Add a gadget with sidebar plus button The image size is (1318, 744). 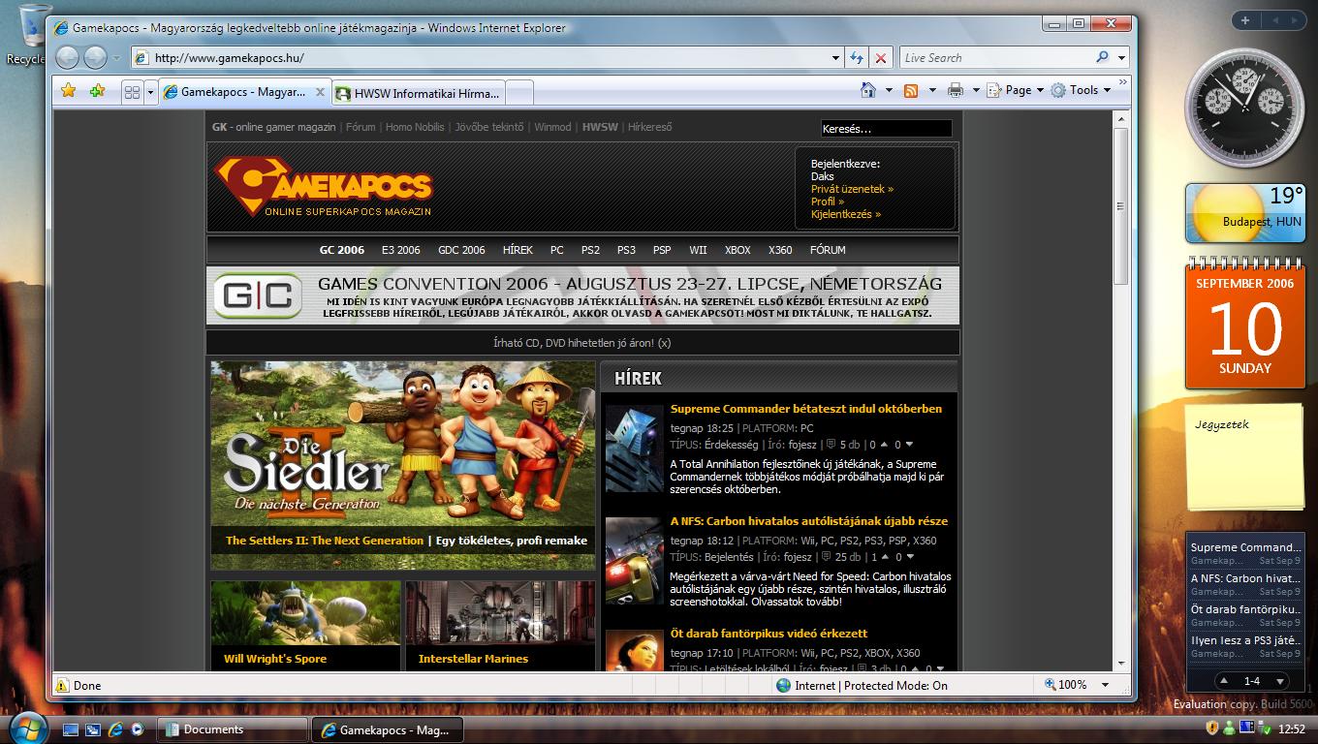coord(1245,20)
